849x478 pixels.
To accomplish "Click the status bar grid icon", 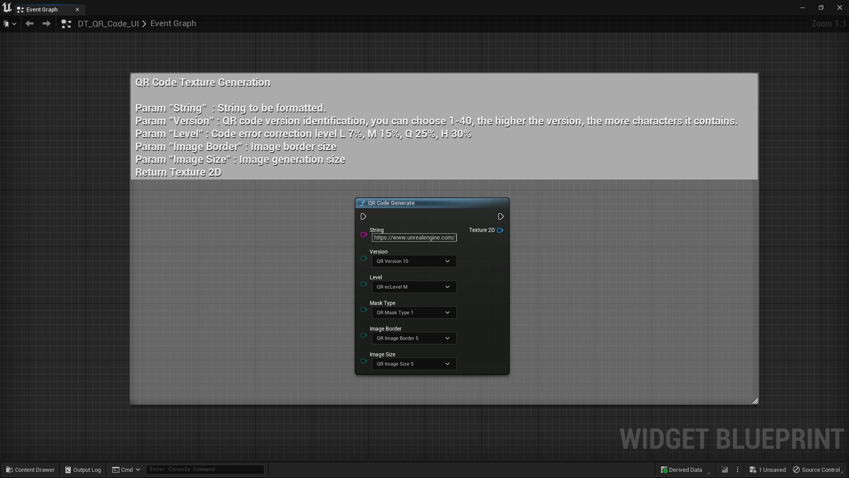I will tap(725, 470).
